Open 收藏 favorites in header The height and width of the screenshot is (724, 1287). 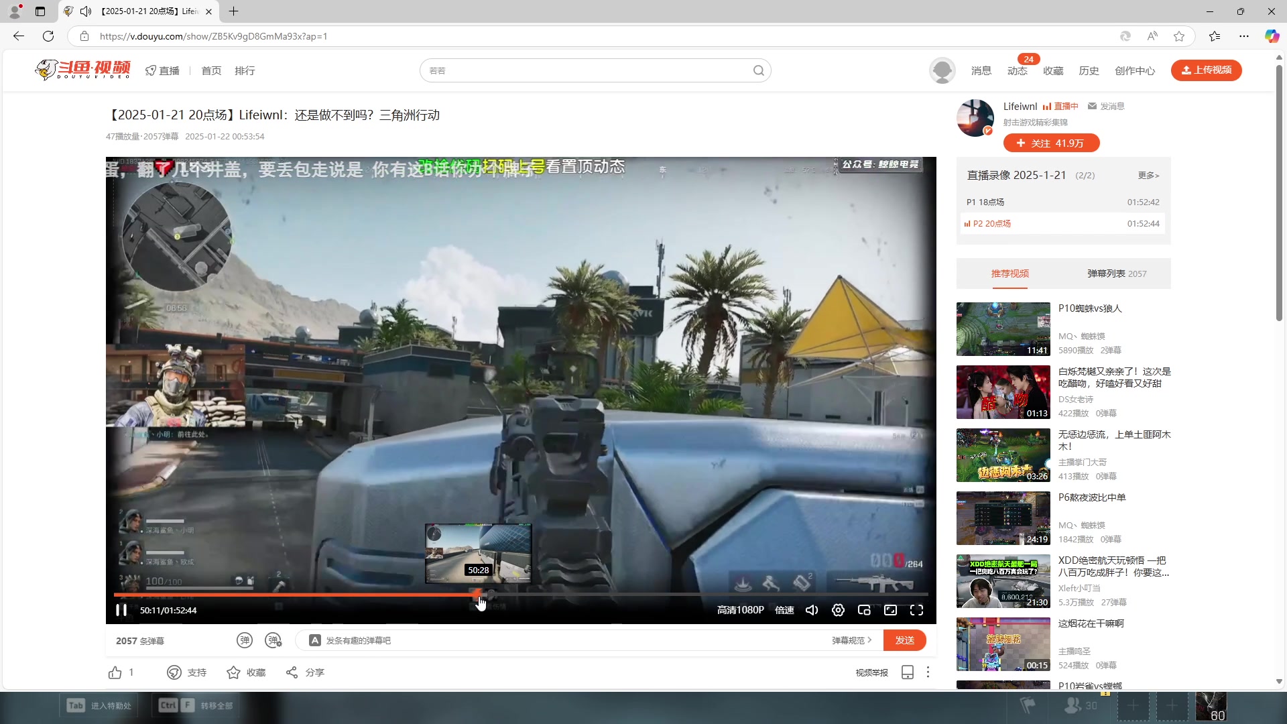pyautogui.click(x=1053, y=70)
